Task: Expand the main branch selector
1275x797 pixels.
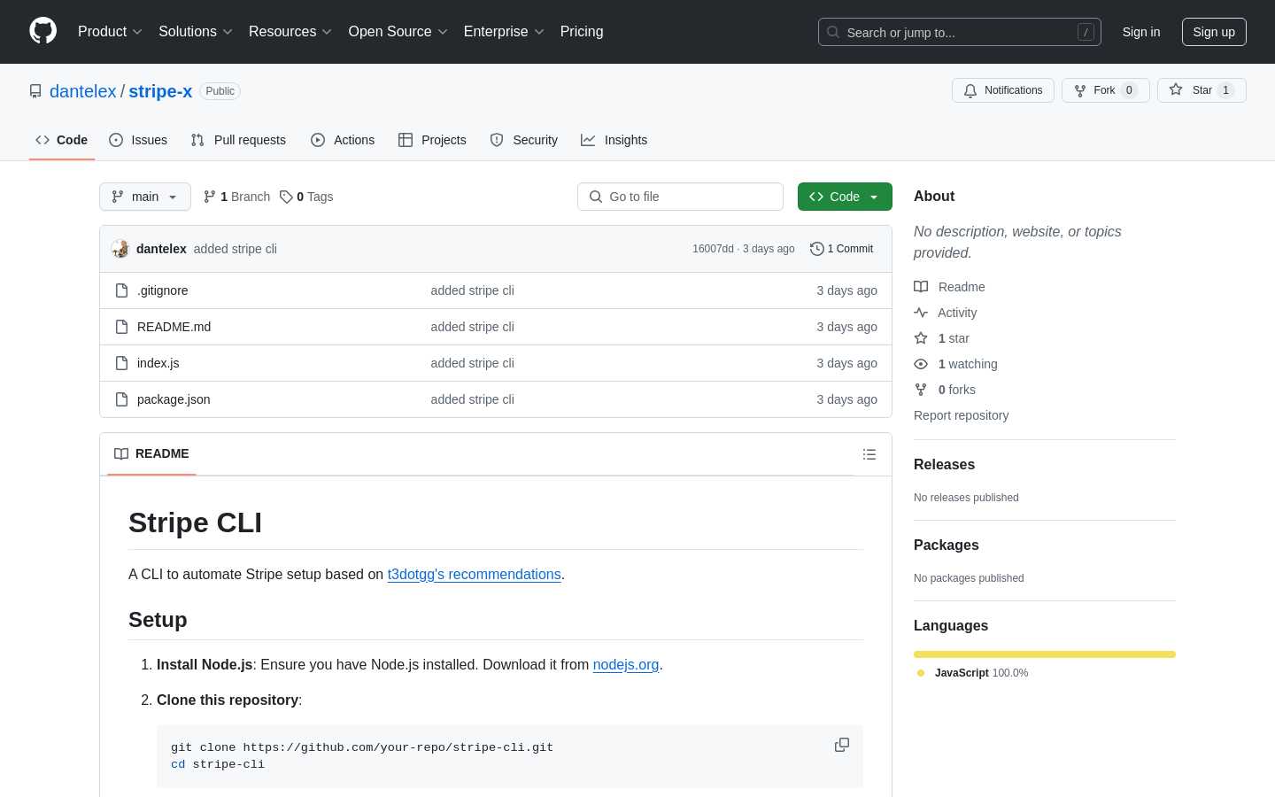Action: click(x=145, y=197)
